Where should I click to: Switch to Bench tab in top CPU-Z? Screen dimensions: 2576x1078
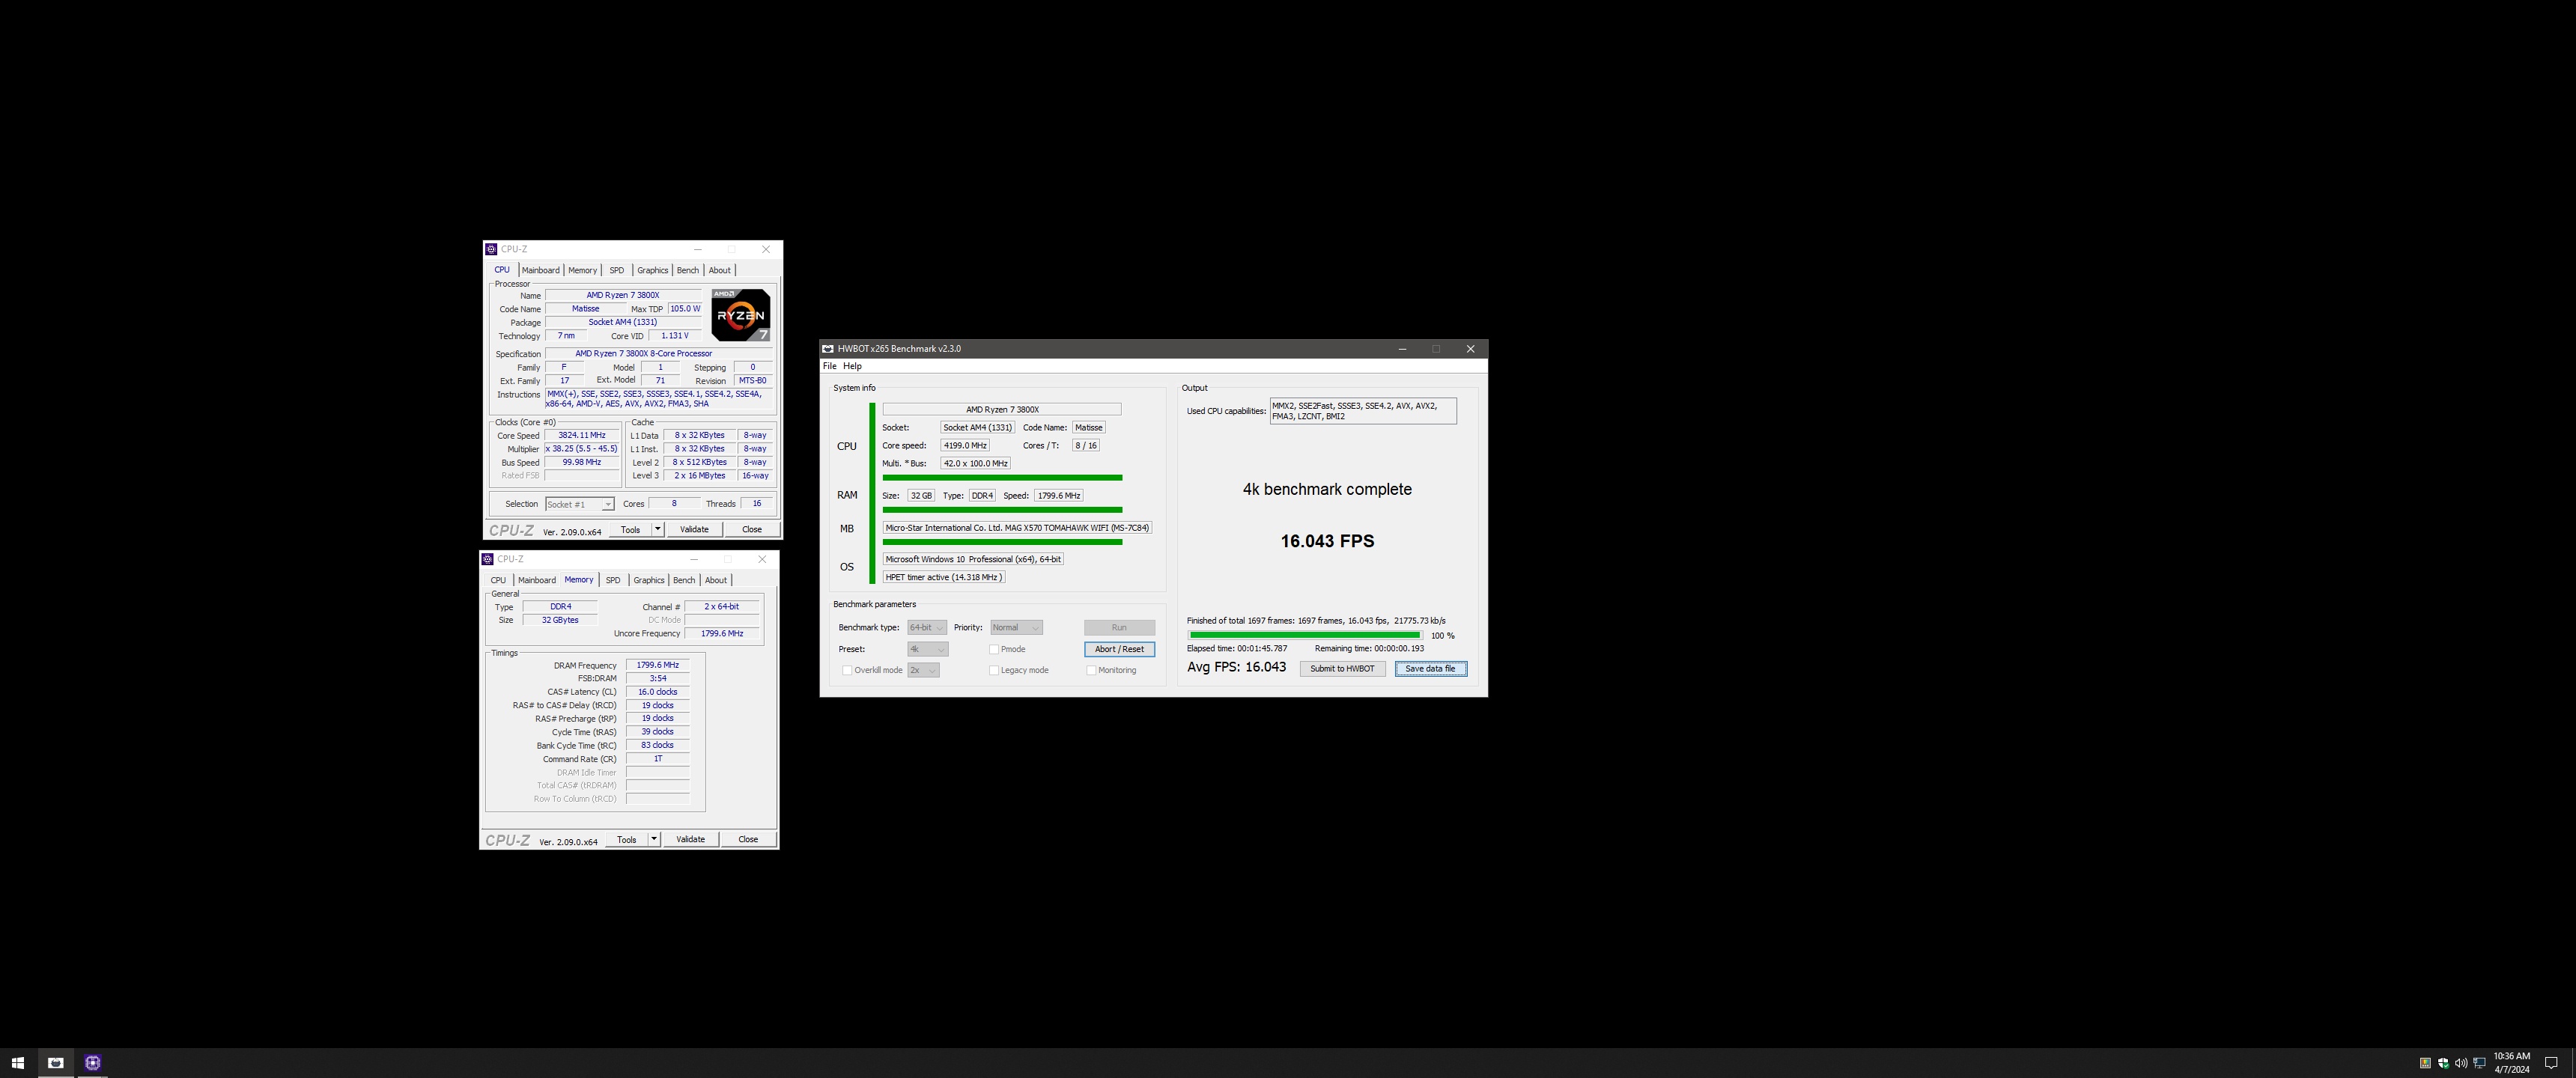click(x=688, y=270)
